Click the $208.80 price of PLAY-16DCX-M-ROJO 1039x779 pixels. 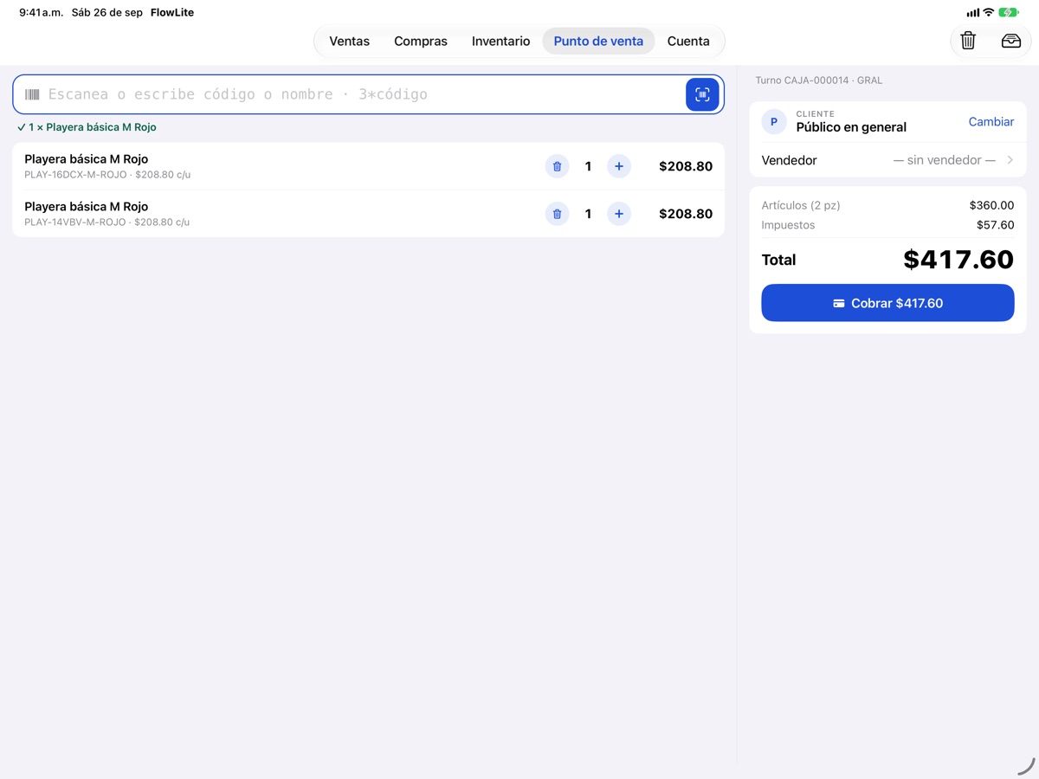tap(686, 166)
